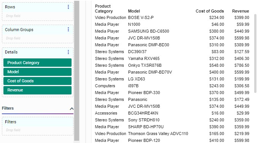Select the DC390/37 model cell
Viewport: 258px width, 143px height.
tap(137, 52)
